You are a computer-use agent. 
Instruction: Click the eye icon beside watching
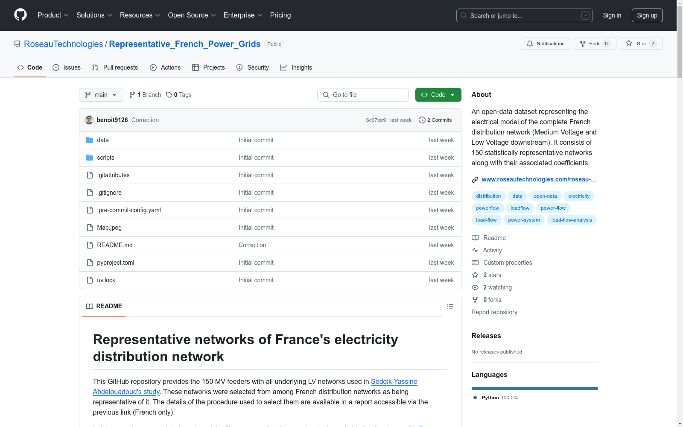coord(475,287)
